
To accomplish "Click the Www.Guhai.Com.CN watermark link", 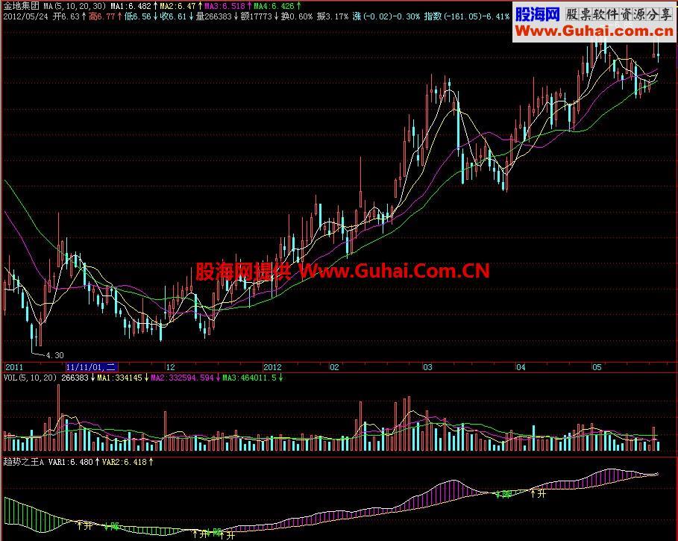I will click(395, 270).
